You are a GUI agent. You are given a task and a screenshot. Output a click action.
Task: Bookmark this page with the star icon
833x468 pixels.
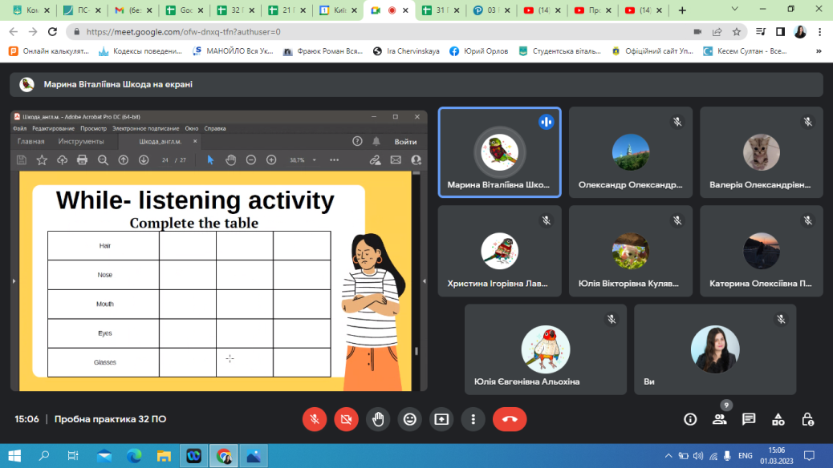pyautogui.click(x=736, y=32)
